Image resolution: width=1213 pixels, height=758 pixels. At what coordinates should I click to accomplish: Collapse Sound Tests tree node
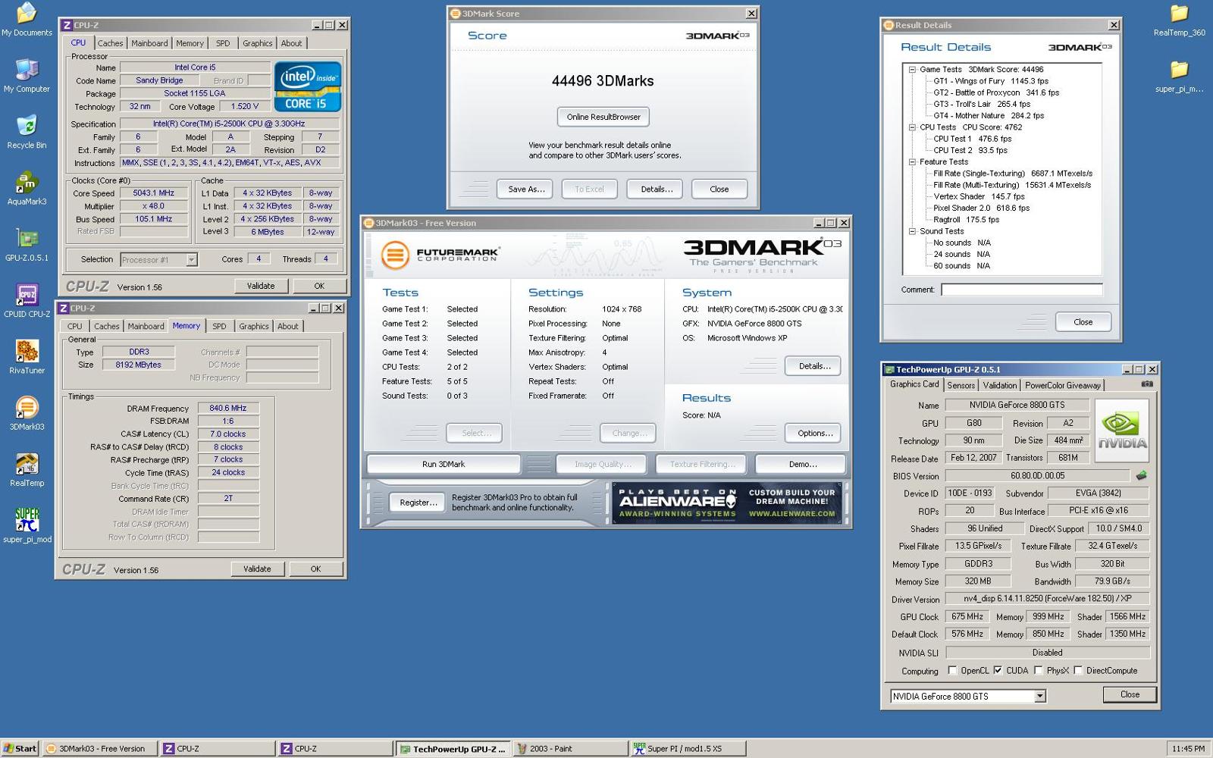(x=912, y=231)
